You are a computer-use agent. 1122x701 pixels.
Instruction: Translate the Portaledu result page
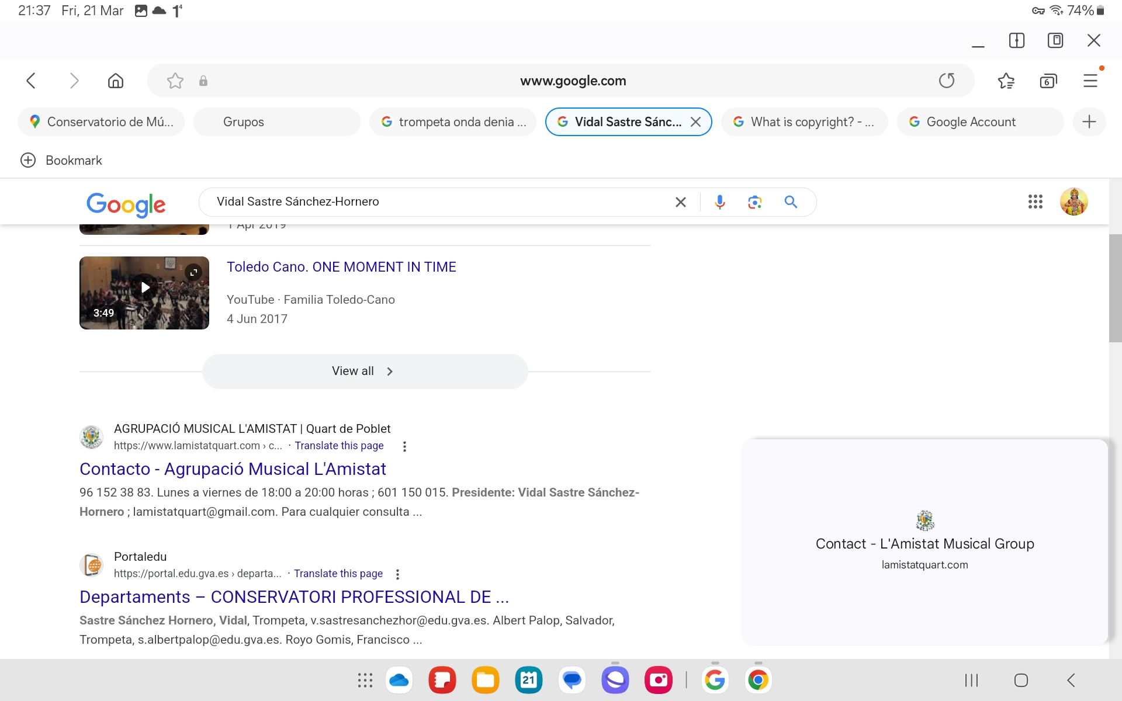tap(338, 574)
